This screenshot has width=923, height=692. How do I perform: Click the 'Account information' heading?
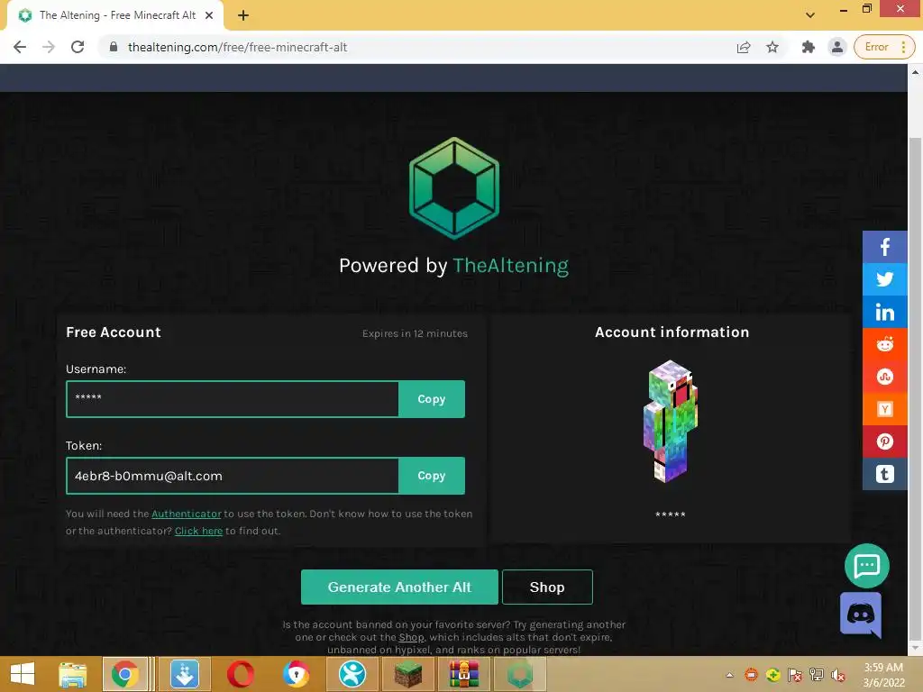(672, 332)
